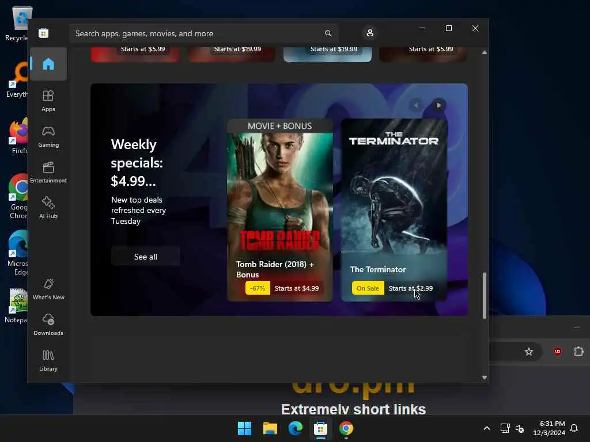Go to the Gaming section
Viewport: 590px width, 442px height.
[x=48, y=137]
